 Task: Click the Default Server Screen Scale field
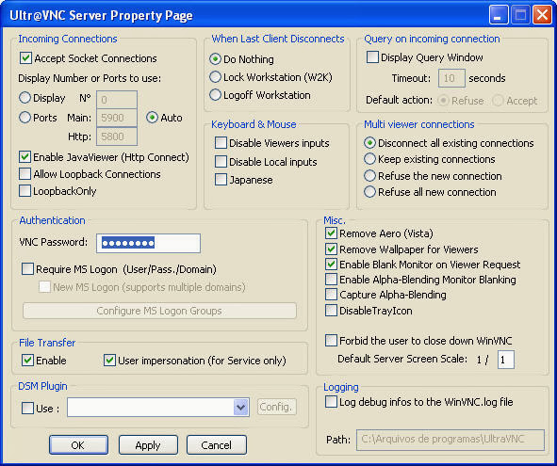(506, 360)
